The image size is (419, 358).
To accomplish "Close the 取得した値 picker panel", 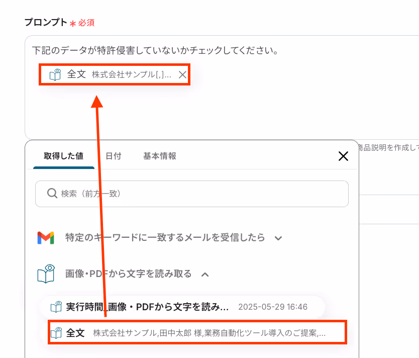I will 343,156.
